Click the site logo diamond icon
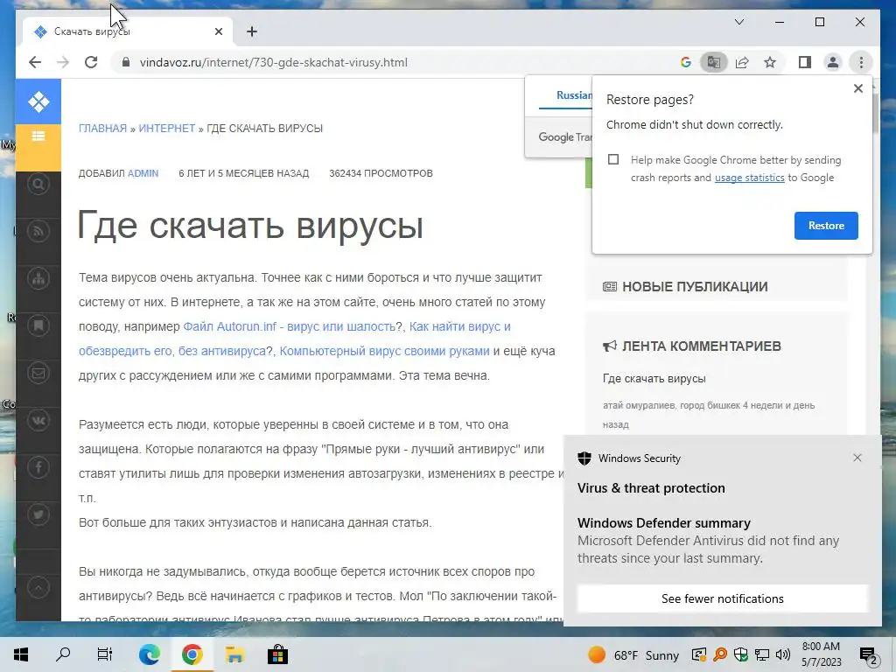 38,101
